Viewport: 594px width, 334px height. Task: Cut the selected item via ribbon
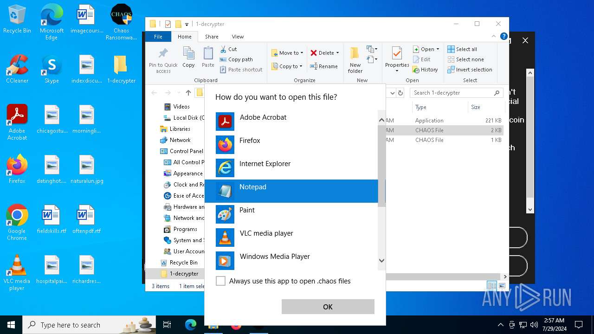click(x=228, y=49)
